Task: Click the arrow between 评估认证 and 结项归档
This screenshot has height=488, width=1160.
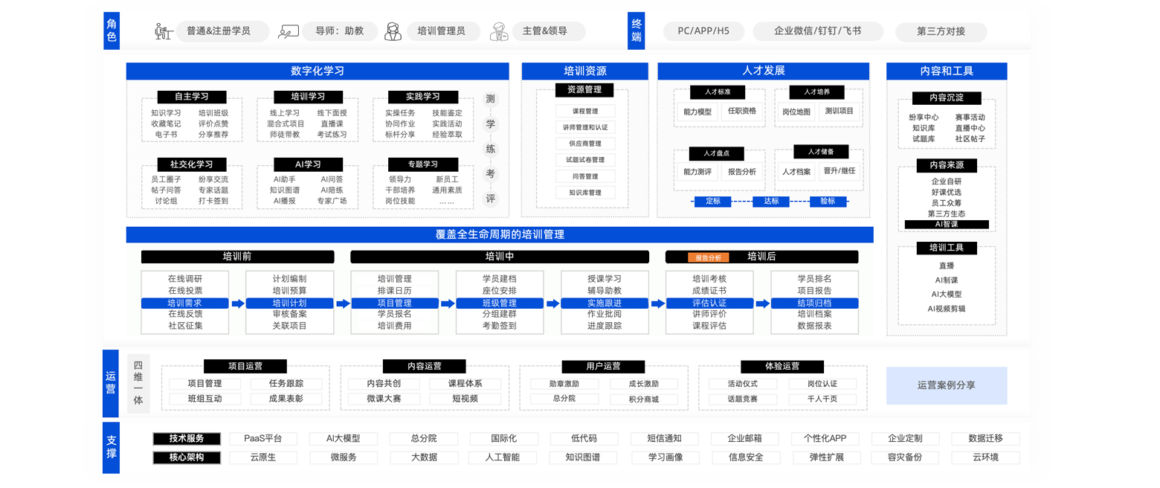Action: (x=763, y=304)
